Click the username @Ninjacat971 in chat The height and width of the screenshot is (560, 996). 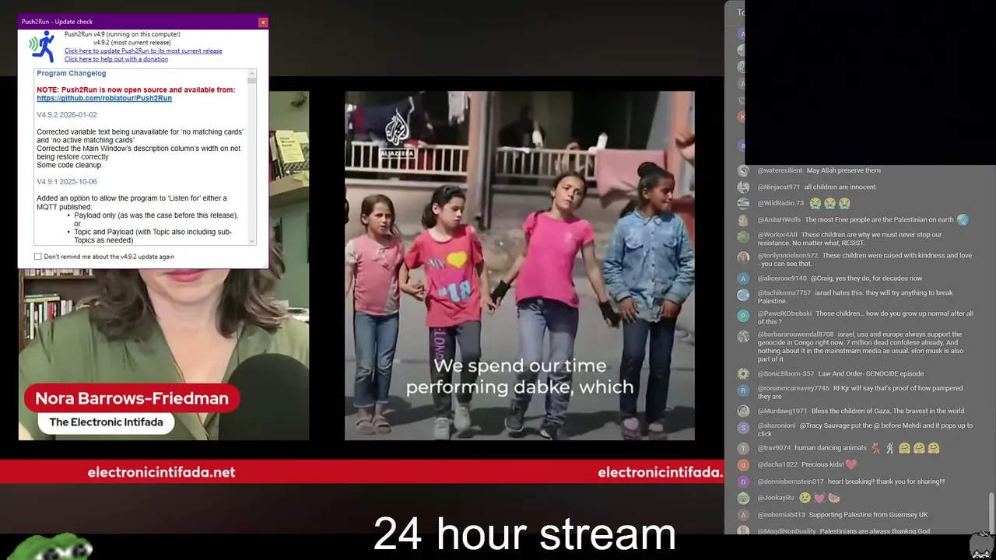click(778, 187)
